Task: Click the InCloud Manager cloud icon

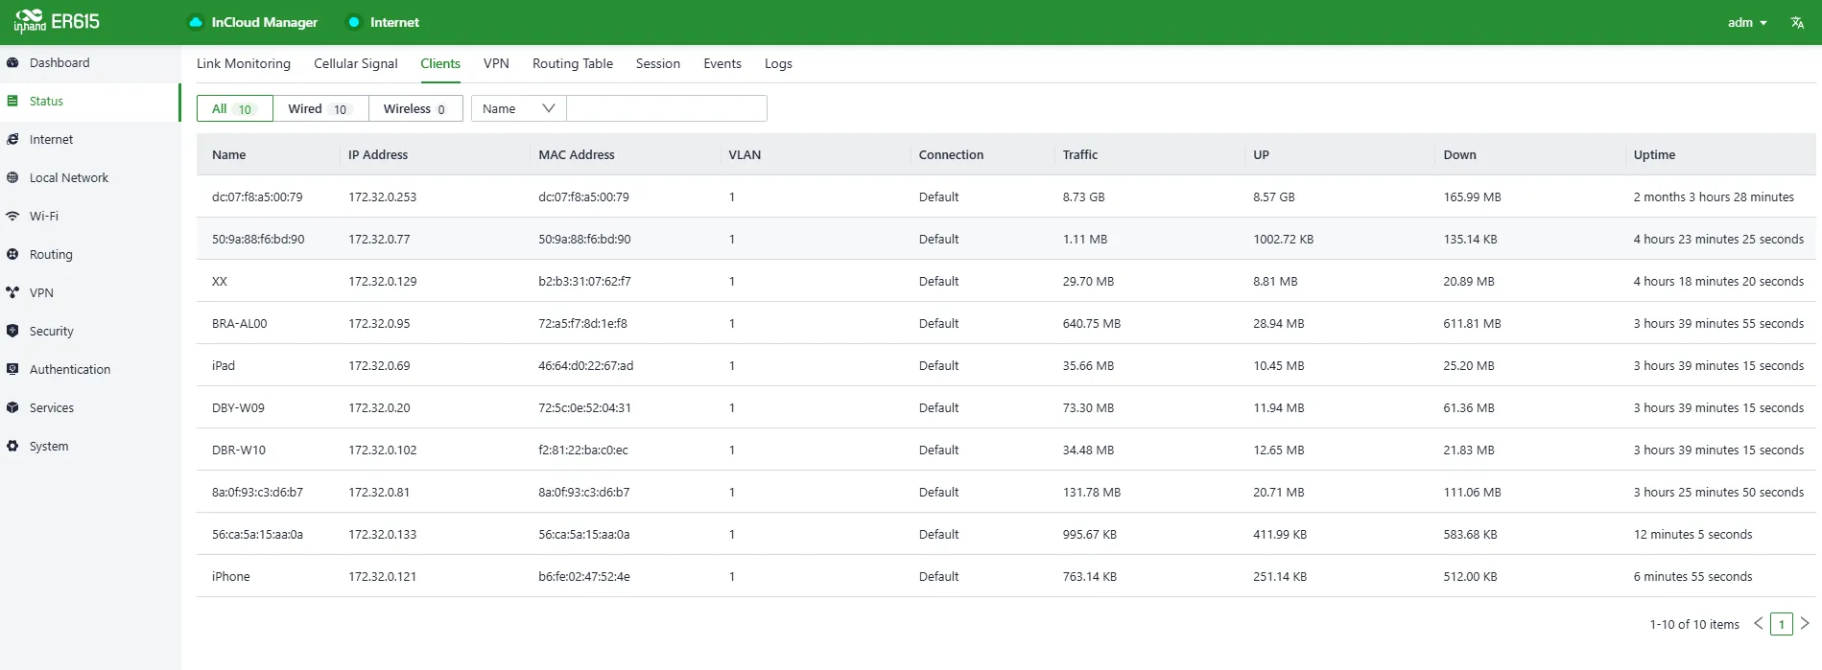Action: click(196, 22)
